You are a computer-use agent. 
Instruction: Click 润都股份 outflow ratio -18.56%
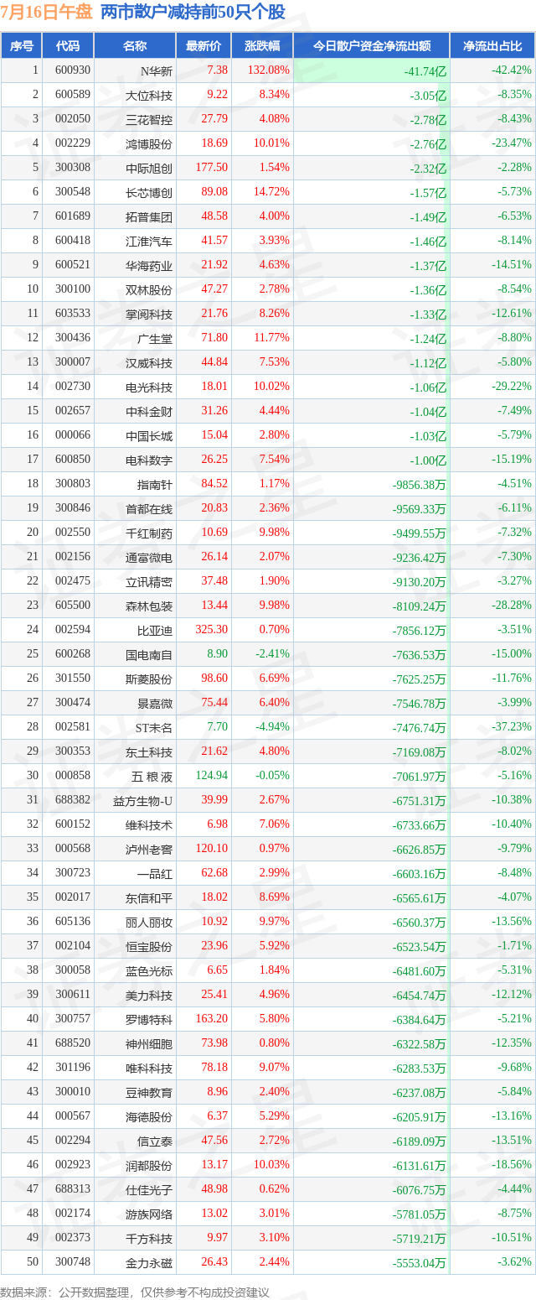[x=511, y=1165]
